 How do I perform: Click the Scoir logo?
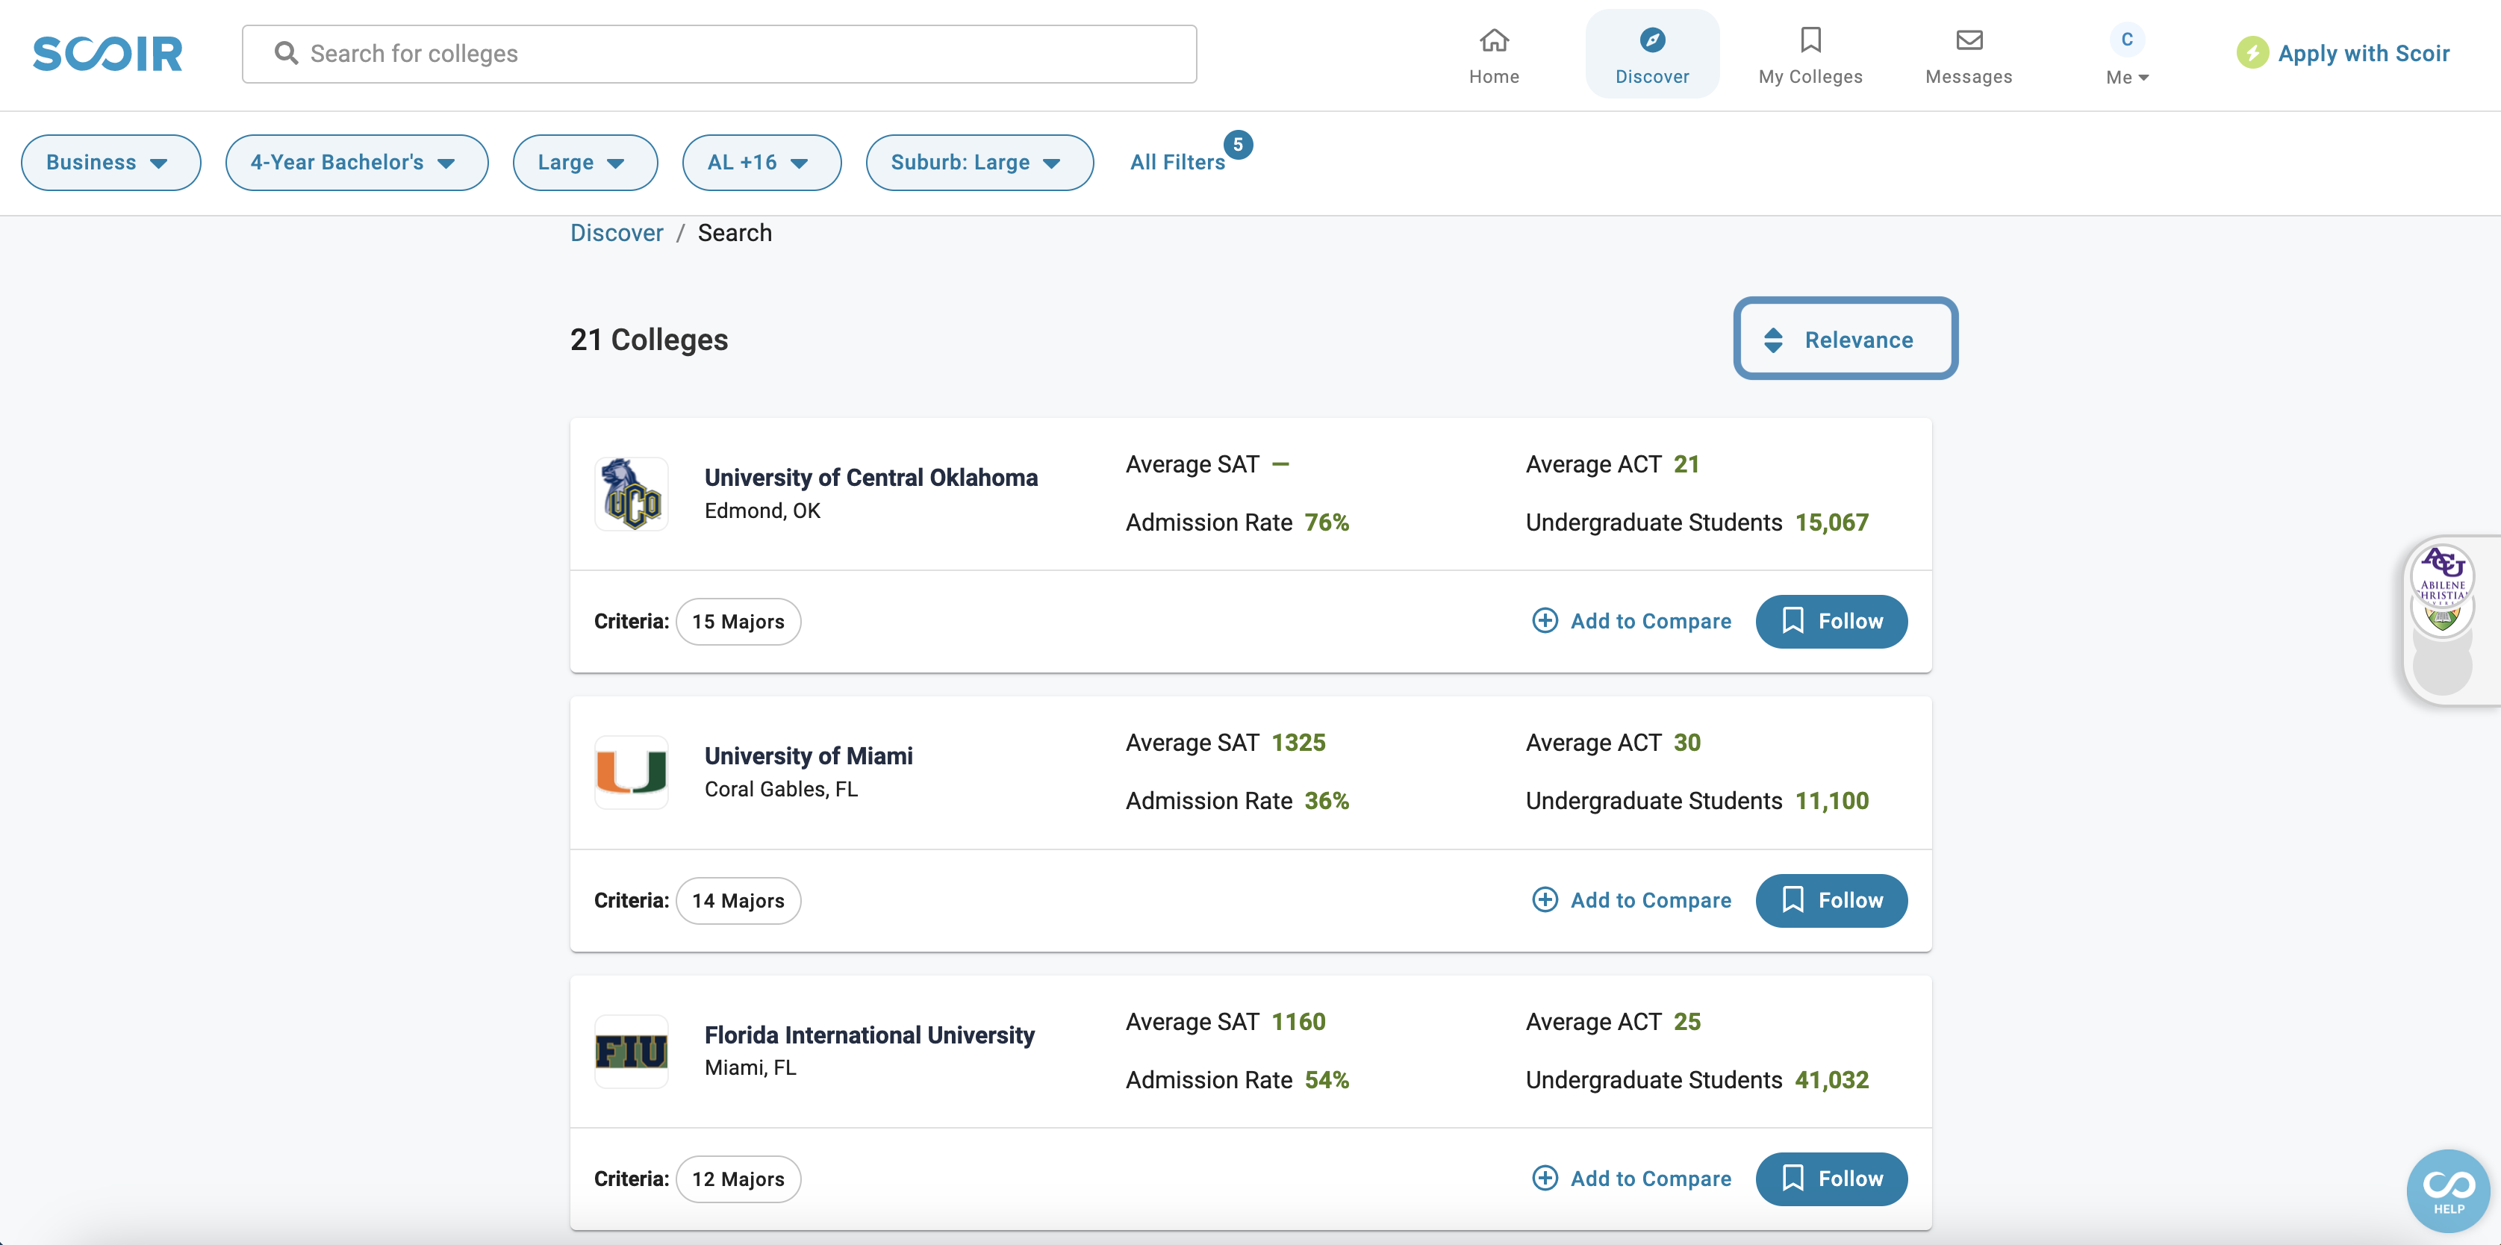(108, 54)
